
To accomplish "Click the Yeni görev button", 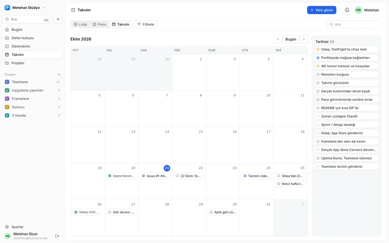I will 321,10.
